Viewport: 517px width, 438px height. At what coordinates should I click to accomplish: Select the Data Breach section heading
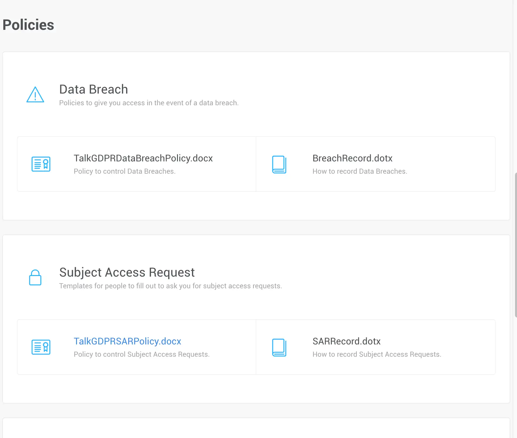click(x=94, y=89)
